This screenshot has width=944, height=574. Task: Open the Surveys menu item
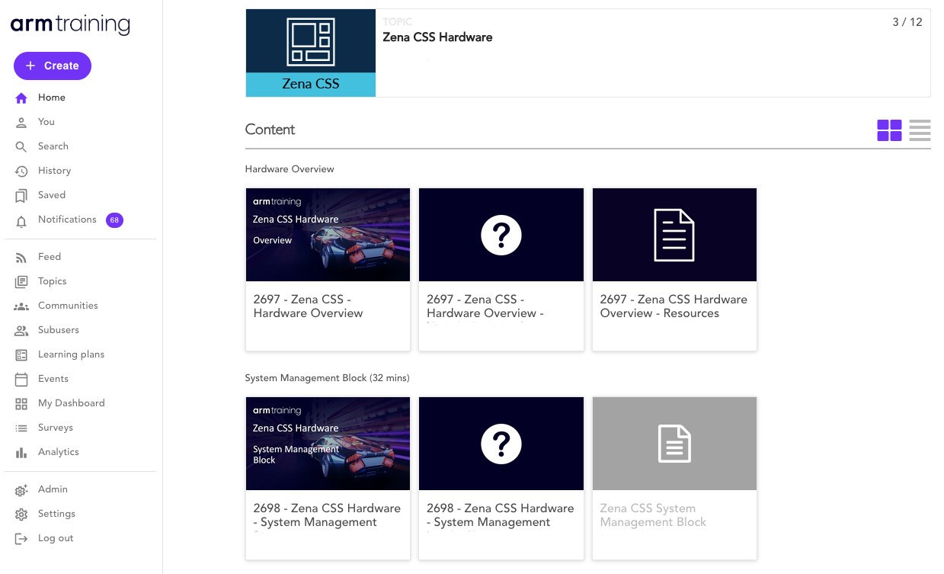click(x=56, y=428)
